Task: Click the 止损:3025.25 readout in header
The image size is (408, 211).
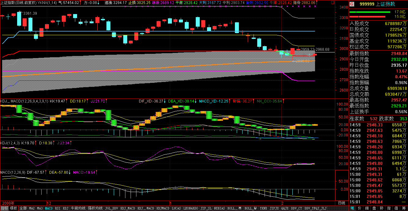Action: pyautogui.click(x=139, y=2)
